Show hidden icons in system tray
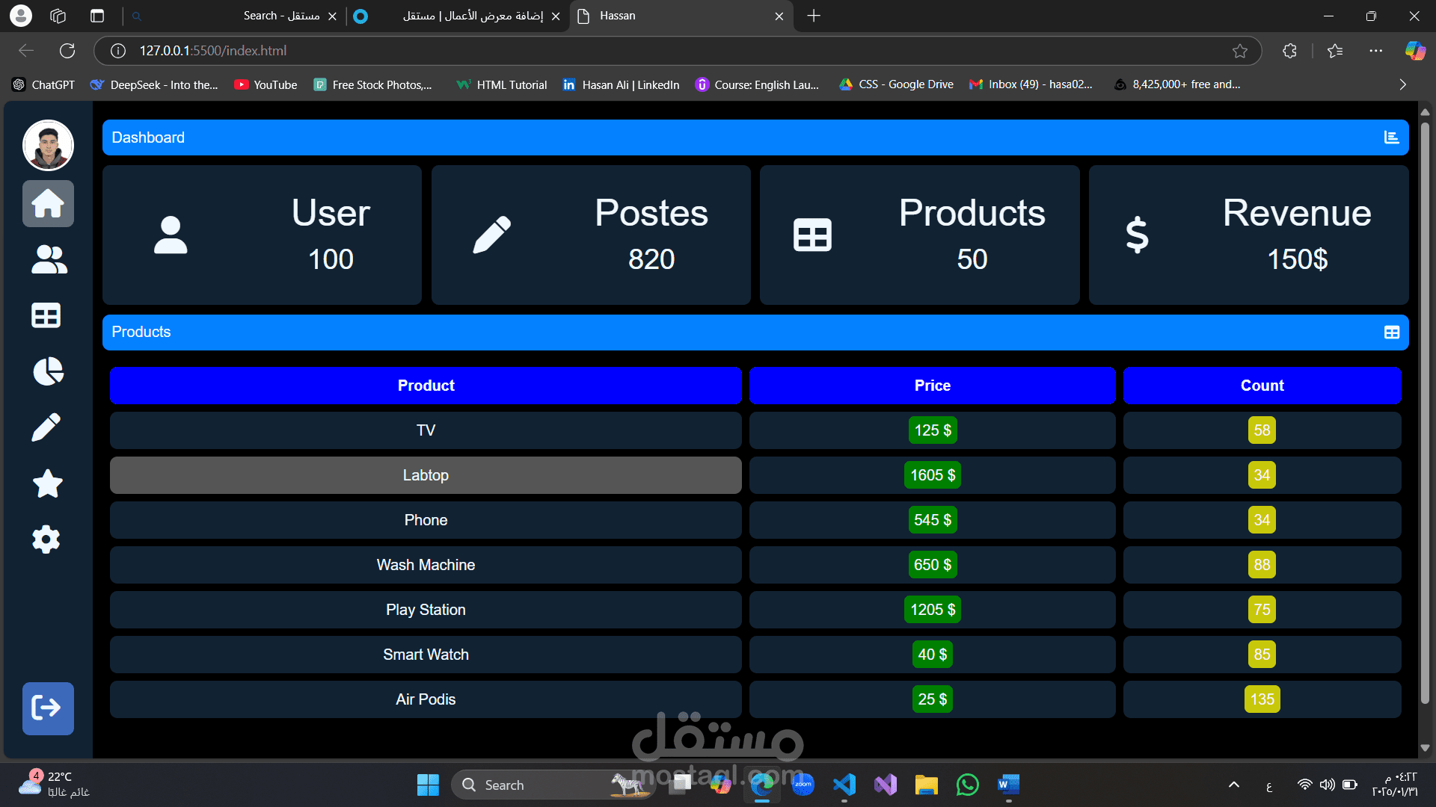The image size is (1436, 807). point(1234,785)
